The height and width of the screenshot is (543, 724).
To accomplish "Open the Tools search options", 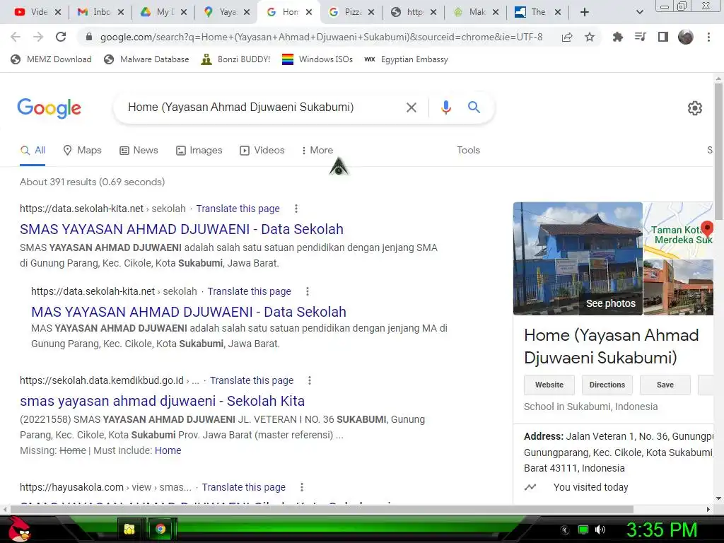I will [468, 151].
